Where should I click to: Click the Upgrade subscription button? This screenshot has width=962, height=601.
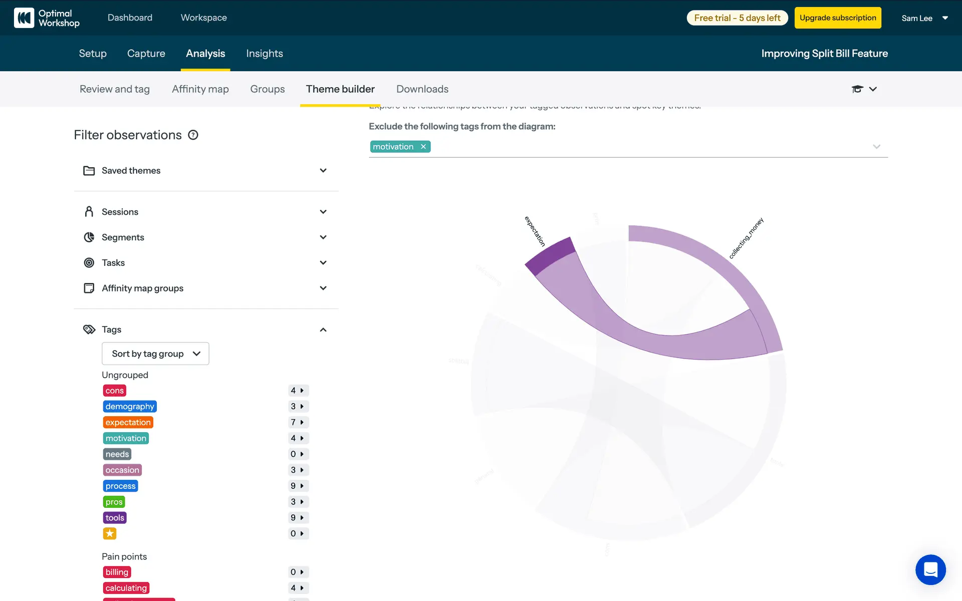click(837, 18)
